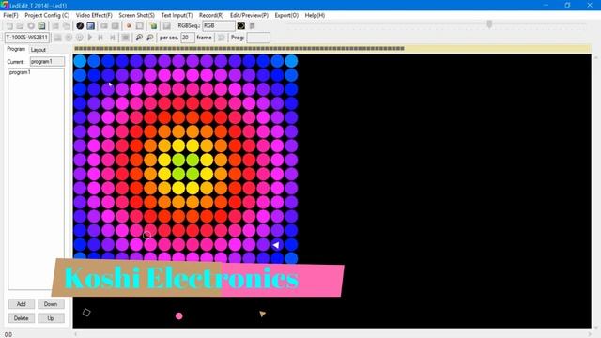Click the zoom in magnifier icon

coord(139,38)
